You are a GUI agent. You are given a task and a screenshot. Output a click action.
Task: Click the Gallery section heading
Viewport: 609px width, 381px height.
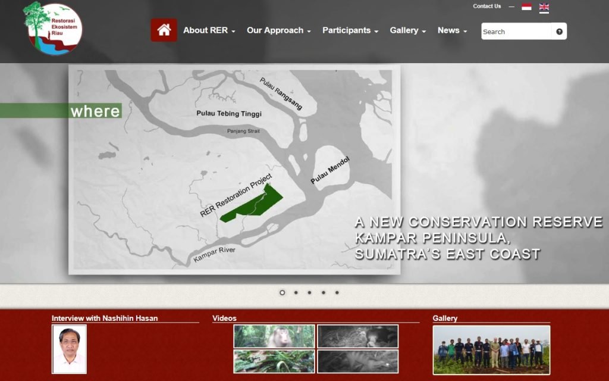(445, 318)
